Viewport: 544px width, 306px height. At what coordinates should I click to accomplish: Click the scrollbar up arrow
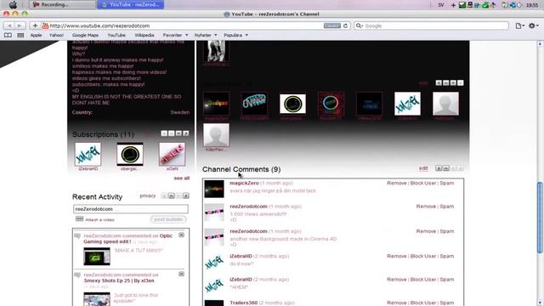540,44
